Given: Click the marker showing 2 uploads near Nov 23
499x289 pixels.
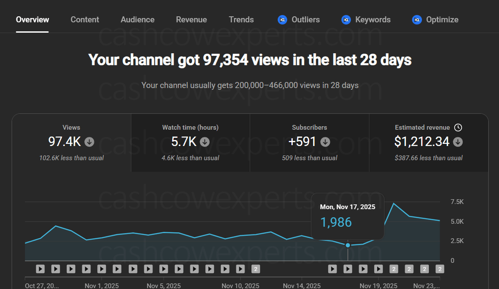Looking at the screenshot, I should point(440,269).
